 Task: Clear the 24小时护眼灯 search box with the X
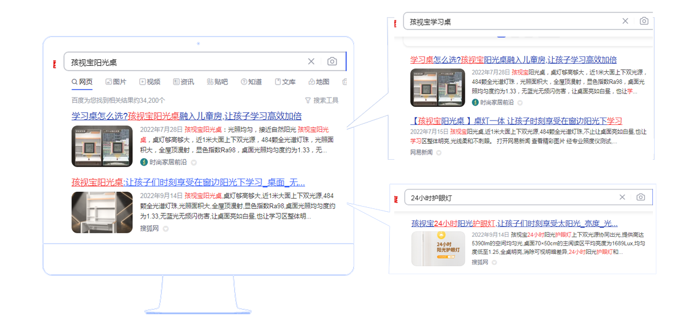(623, 197)
